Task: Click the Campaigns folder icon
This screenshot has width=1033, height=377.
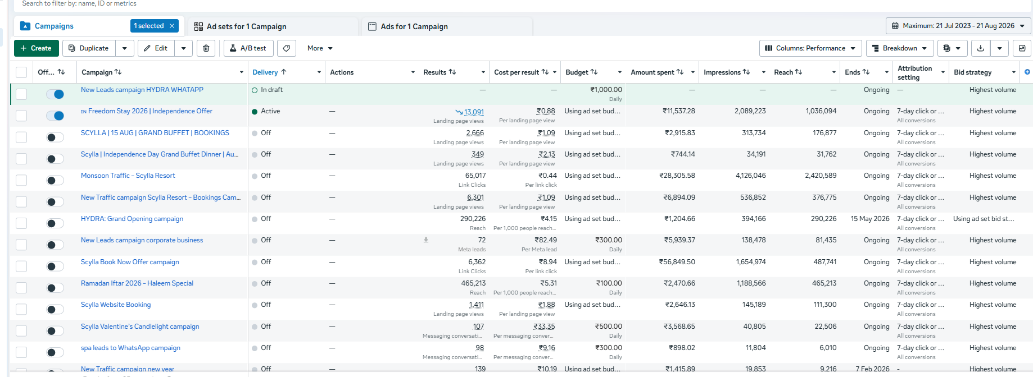Action: [x=25, y=26]
